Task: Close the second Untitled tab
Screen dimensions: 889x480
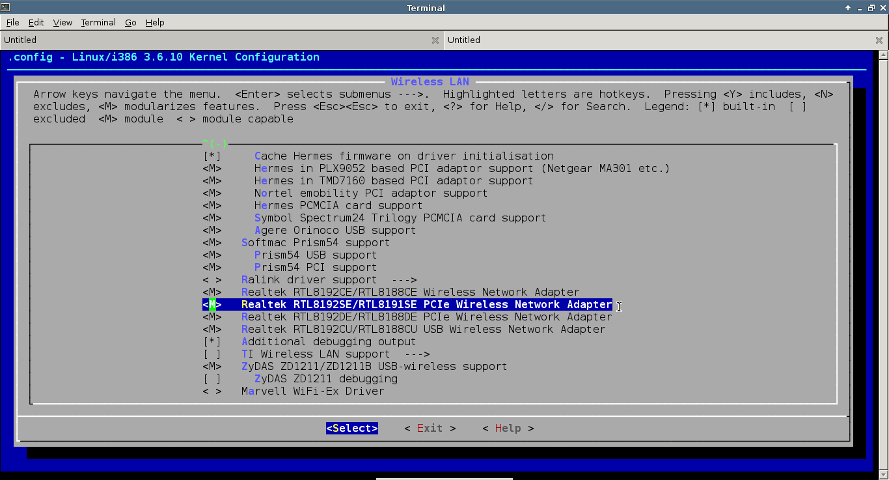Action: [x=879, y=40]
